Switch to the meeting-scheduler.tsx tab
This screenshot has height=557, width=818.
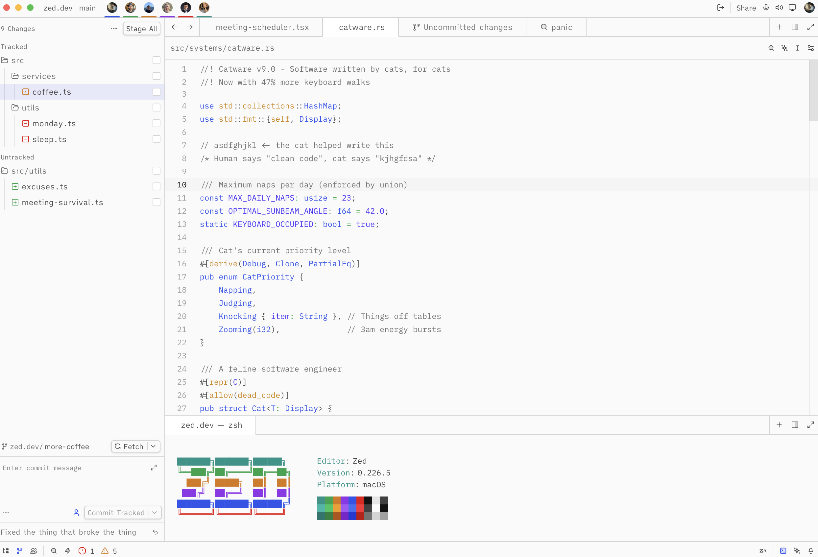[262, 27]
